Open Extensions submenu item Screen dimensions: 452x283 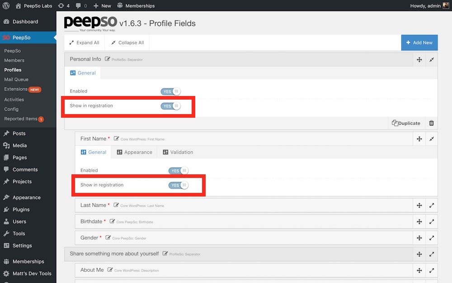tap(23, 89)
